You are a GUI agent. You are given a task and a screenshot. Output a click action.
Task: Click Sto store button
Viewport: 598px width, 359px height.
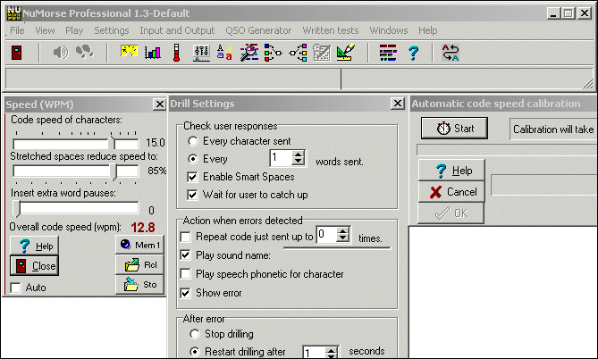(x=139, y=285)
